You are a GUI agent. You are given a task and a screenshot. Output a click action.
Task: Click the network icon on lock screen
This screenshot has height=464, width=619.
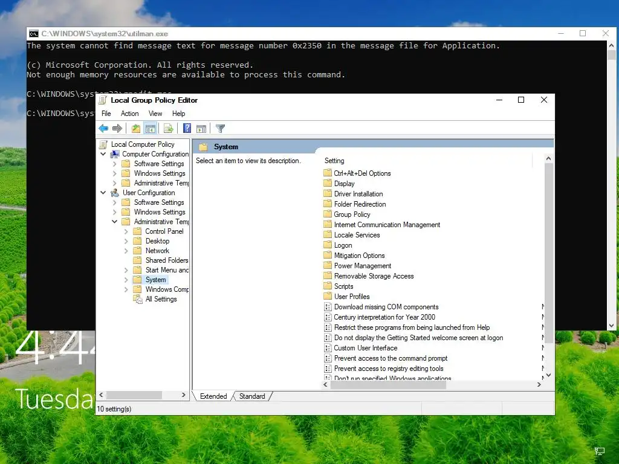[x=600, y=451]
